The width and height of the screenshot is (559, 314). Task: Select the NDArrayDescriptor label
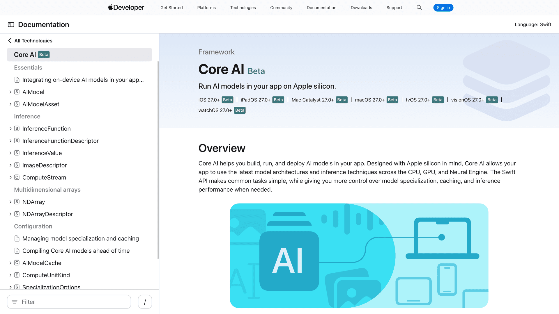48,214
